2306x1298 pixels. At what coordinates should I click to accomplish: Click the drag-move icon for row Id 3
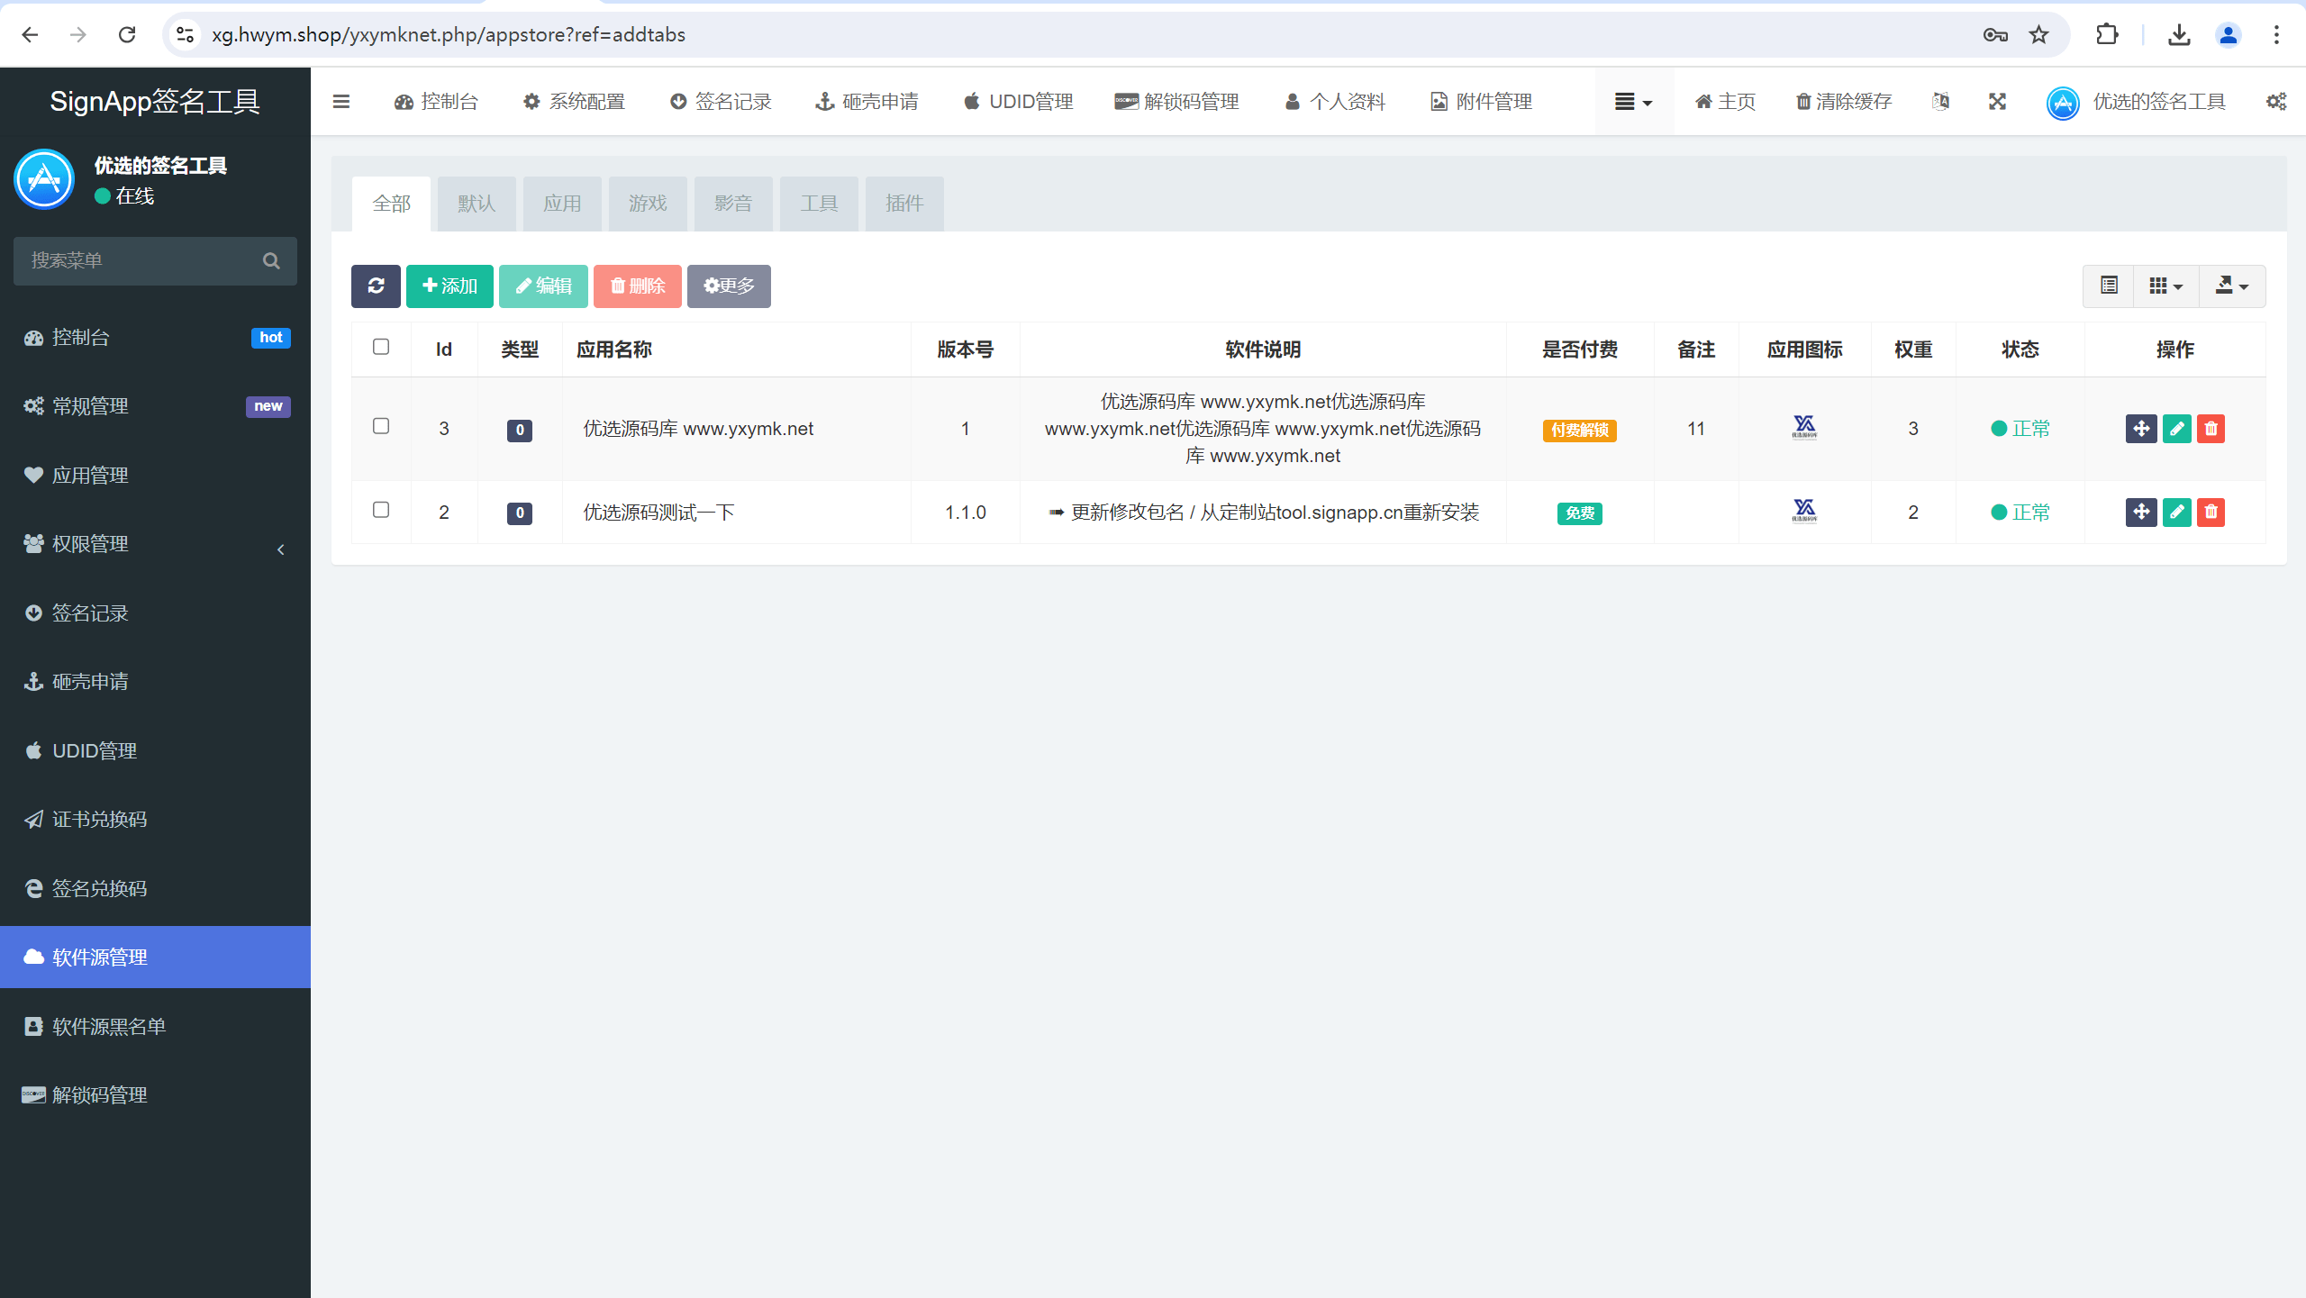(x=2141, y=429)
